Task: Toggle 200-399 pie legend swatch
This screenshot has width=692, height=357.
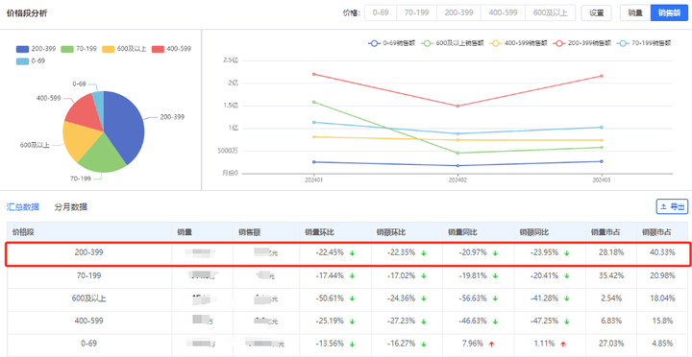Action: tap(22, 49)
